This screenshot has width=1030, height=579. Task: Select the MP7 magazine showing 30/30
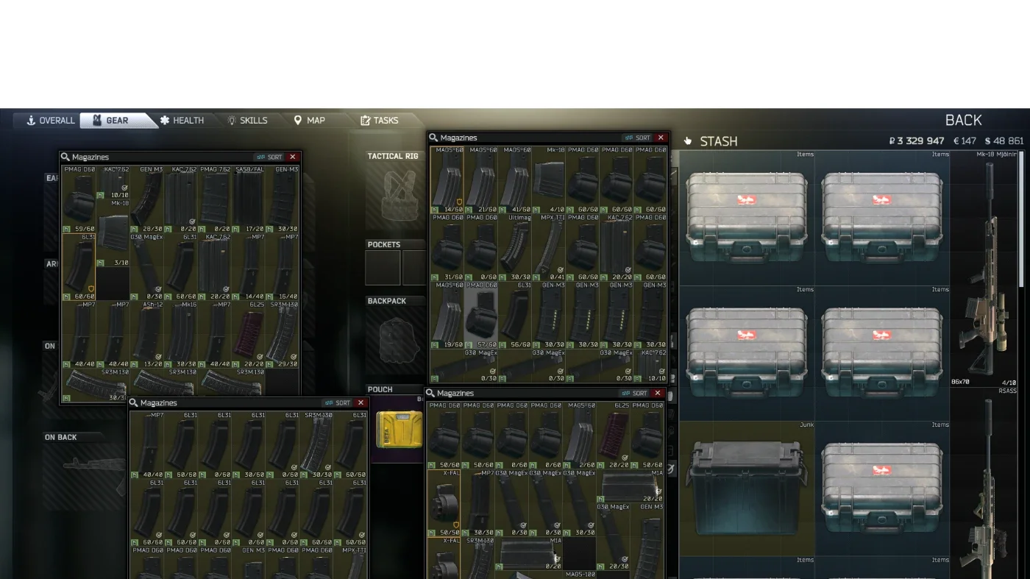point(478,503)
